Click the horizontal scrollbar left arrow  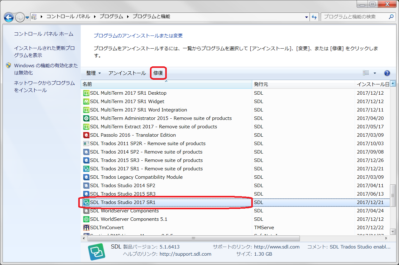pos(84,239)
